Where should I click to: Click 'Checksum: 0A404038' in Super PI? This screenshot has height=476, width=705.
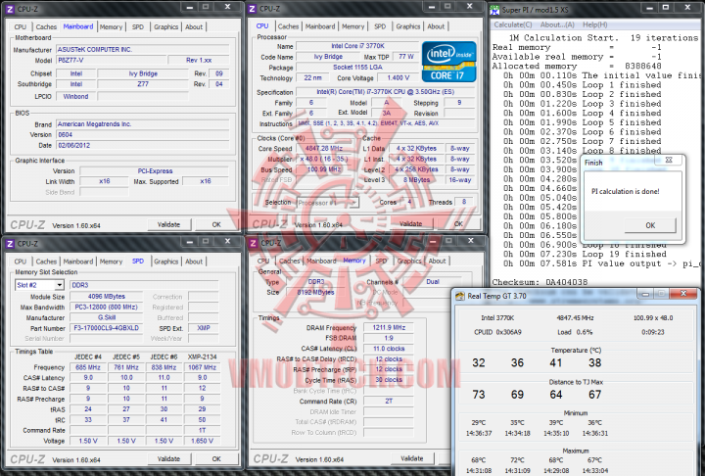(x=540, y=282)
